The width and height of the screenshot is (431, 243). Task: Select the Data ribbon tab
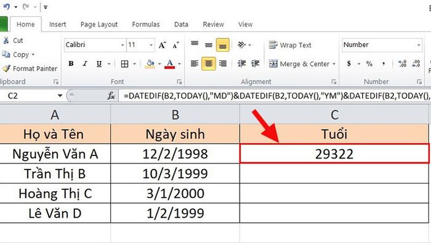(181, 24)
